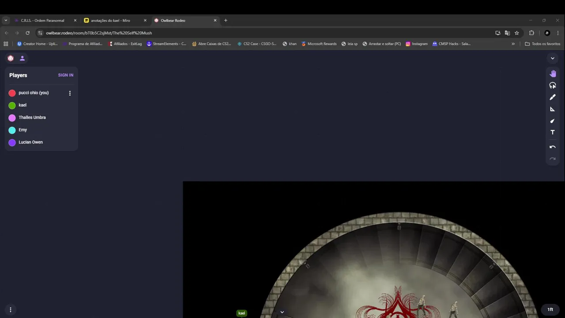Click the 'Players' panel heading
The height and width of the screenshot is (318, 565).
[18, 75]
